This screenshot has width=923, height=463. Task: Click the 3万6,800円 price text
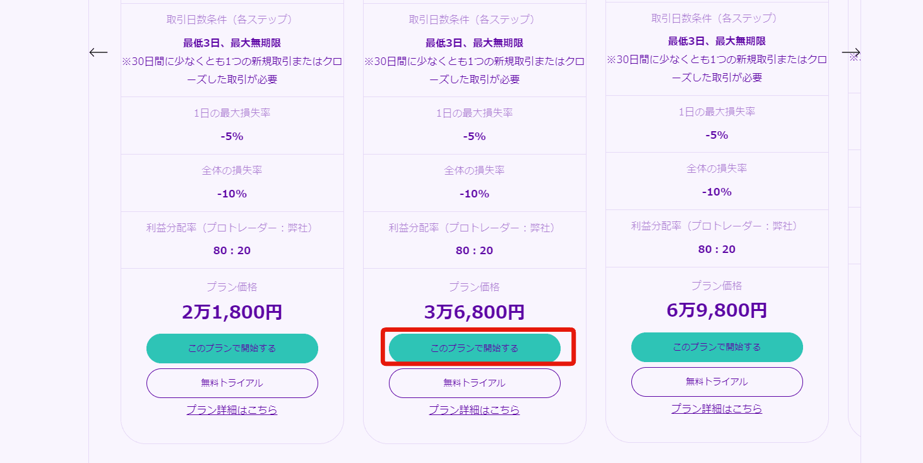[474, 312]
